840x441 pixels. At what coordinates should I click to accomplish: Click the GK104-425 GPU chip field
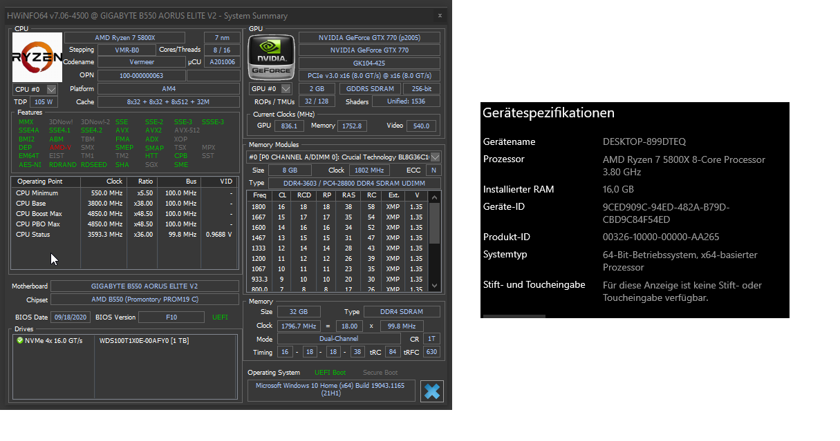point(369,63)
